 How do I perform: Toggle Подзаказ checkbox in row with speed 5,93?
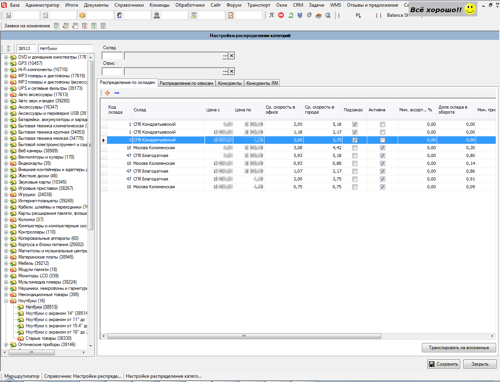355,155
